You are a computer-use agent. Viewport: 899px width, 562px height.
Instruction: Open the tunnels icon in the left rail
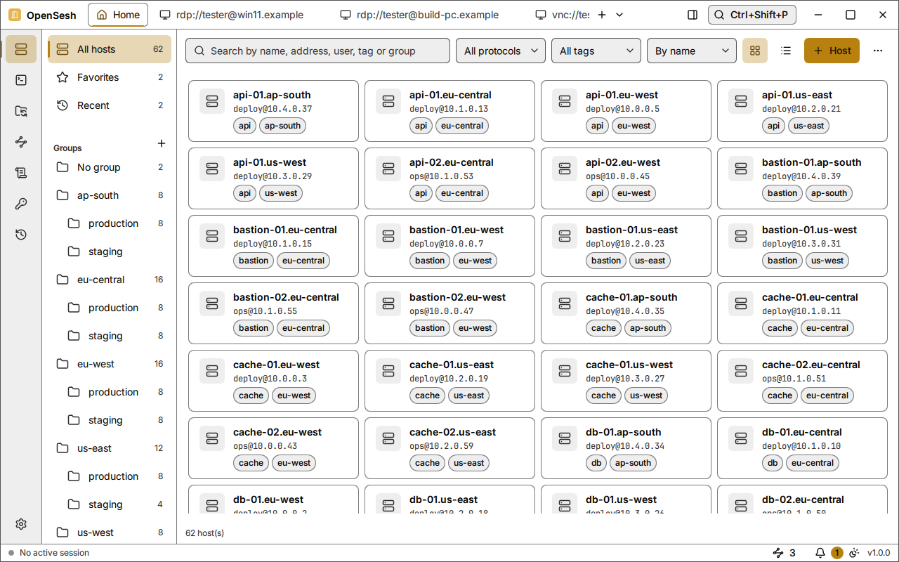(x=21, y=142)
